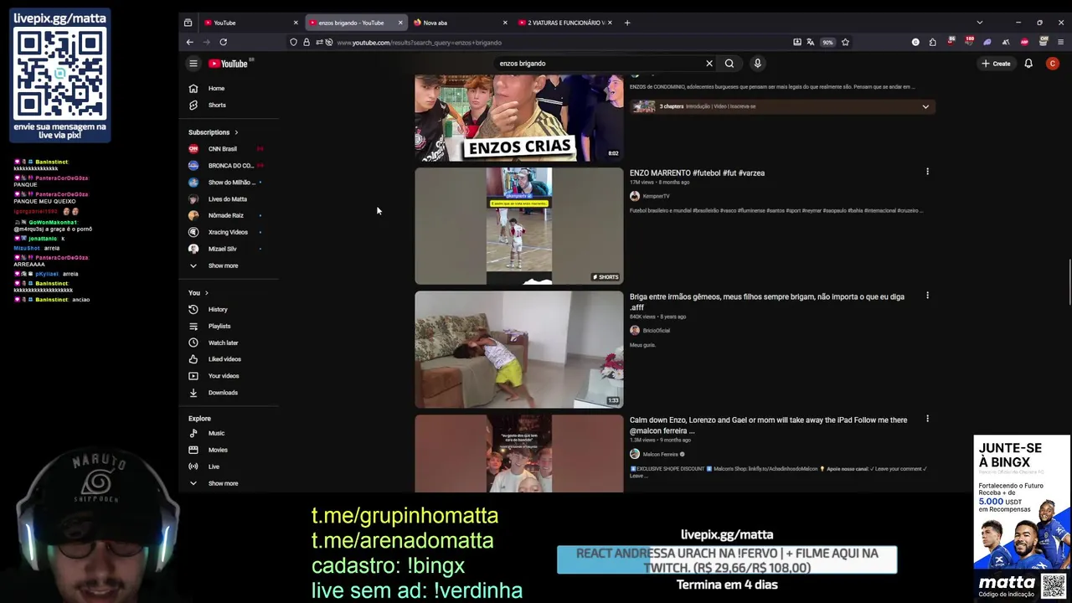Open the Nômade Raiz channel

point(228,215)
